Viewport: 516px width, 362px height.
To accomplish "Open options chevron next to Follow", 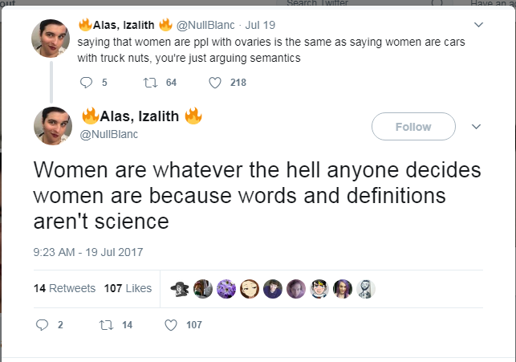I will coord(476,127).
